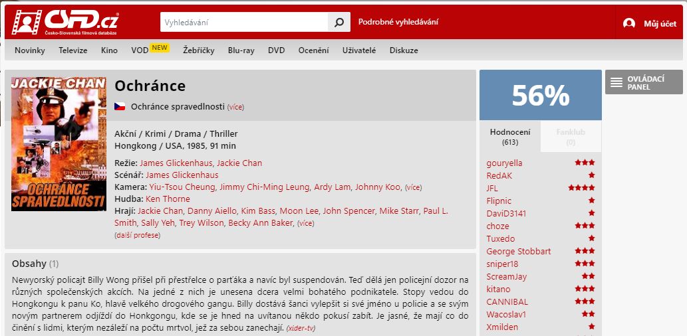
Task: Open Ocenění awards section
Action: point(314,50)
